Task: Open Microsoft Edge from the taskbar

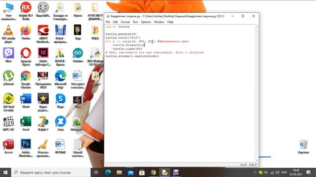Action: click(108, 173)
